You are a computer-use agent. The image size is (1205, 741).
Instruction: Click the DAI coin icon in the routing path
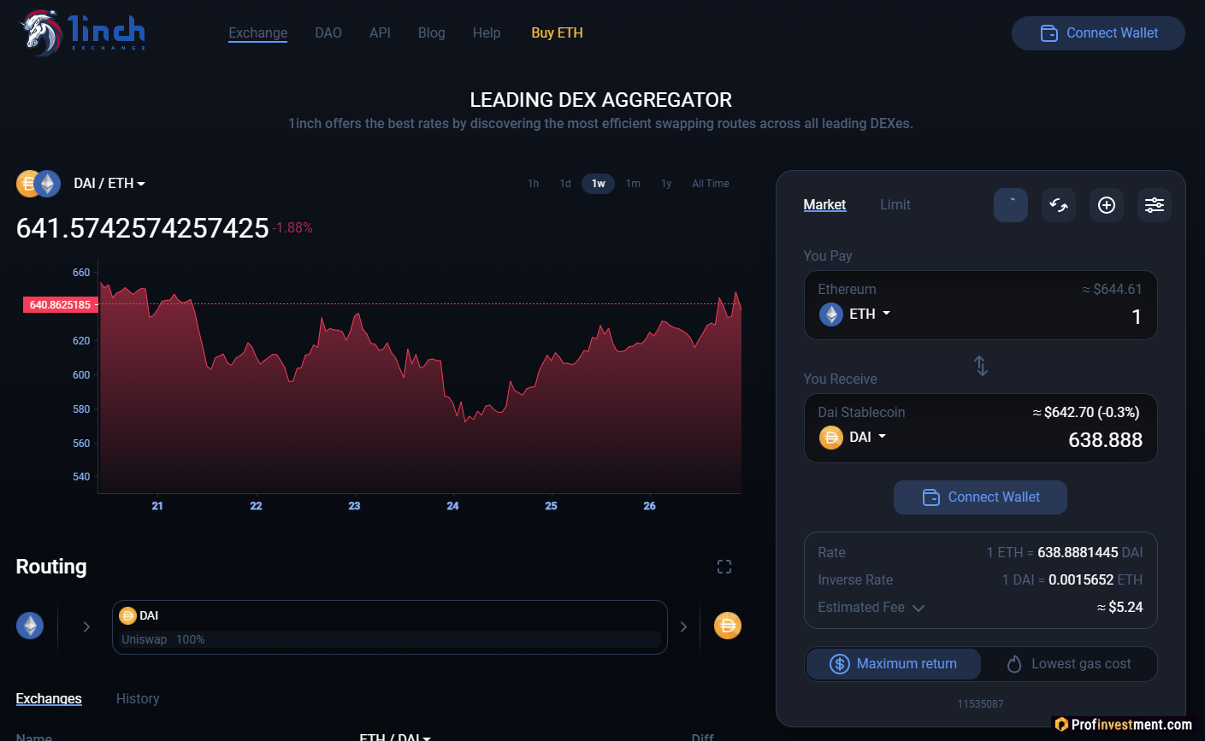point(127,615)
